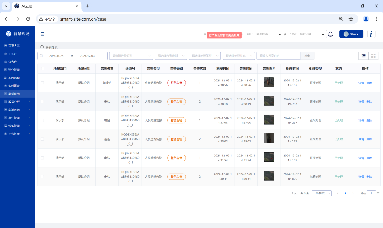Open the info icon in header
The width and height of the screenshot is (383, 228).
[371, 34]
